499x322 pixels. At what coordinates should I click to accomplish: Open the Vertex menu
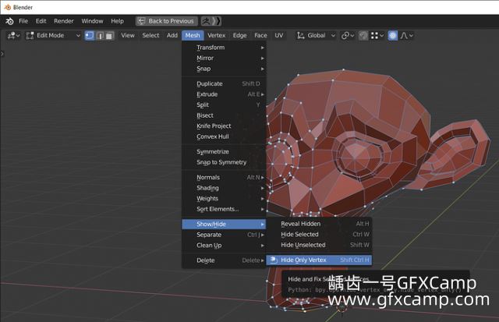(x=217, y=36)
